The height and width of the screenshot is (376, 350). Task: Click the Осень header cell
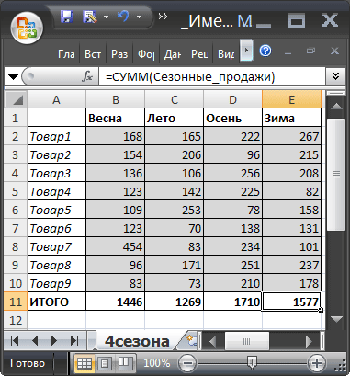point(233,118)
